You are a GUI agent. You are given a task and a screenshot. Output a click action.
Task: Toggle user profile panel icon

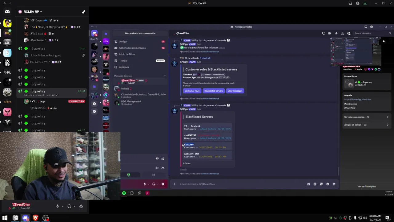349,33
